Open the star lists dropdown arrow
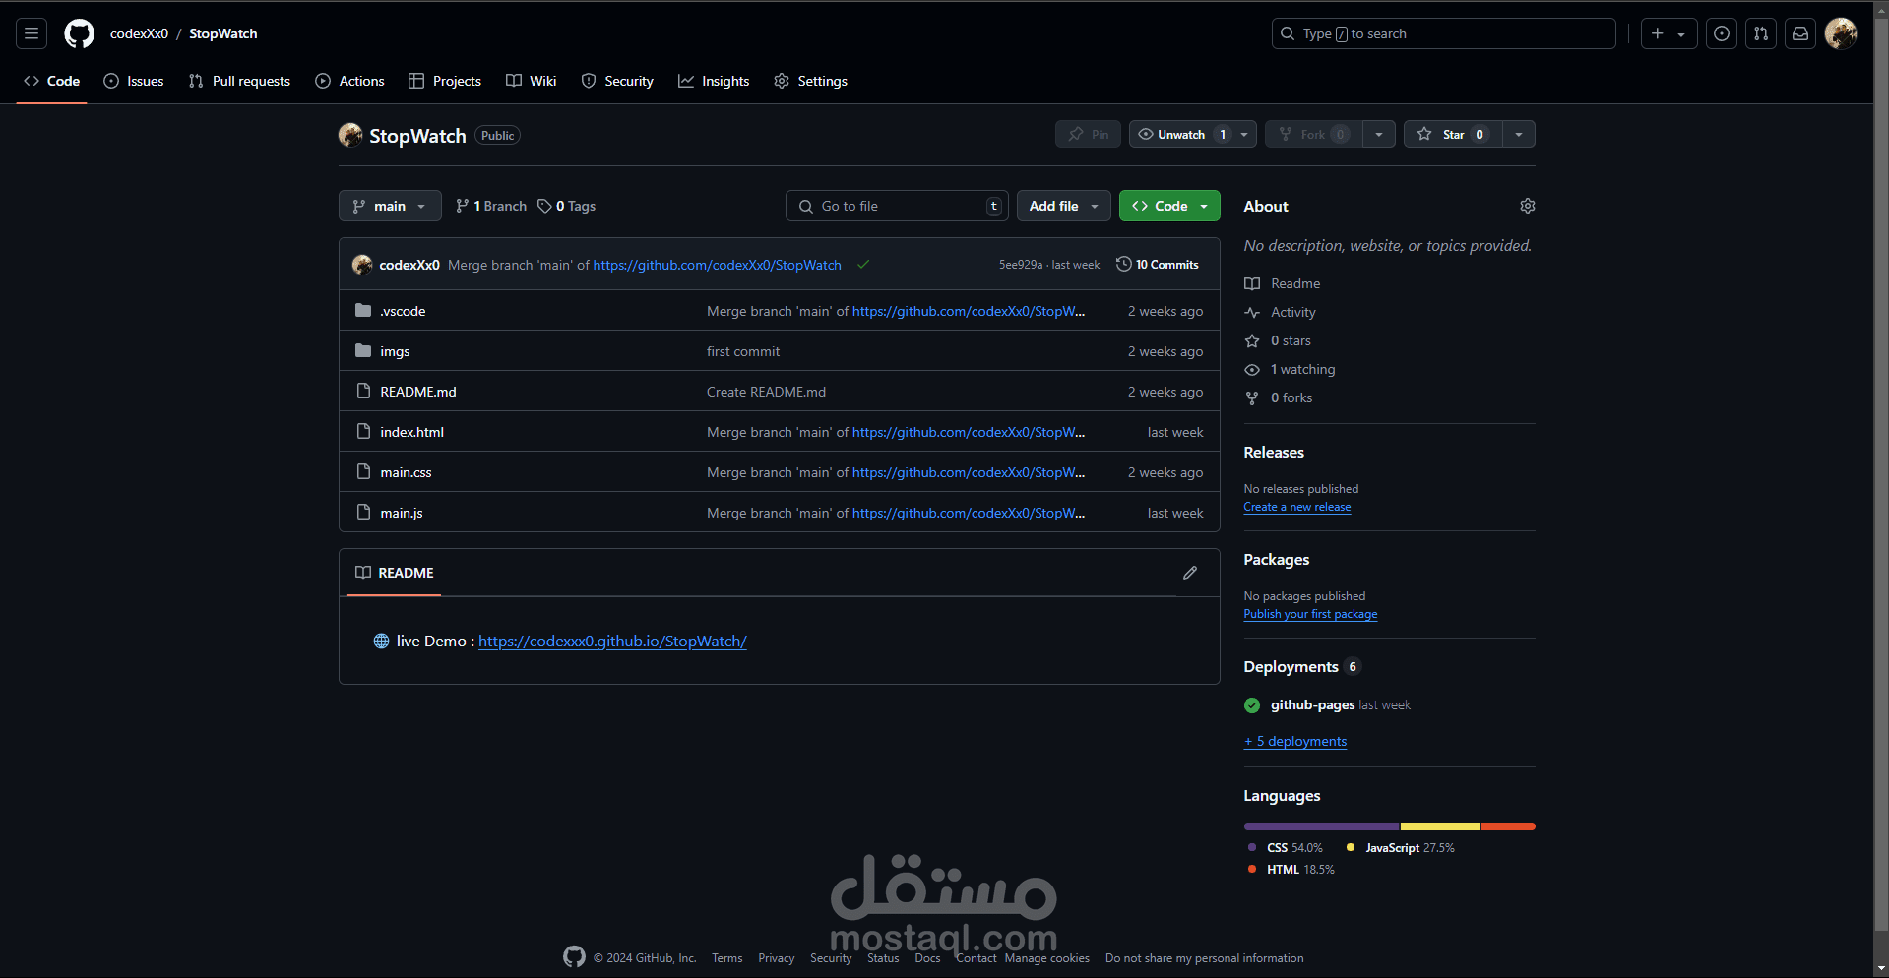This screenshot has height=978, width=1889. [x=1519, y=134]
